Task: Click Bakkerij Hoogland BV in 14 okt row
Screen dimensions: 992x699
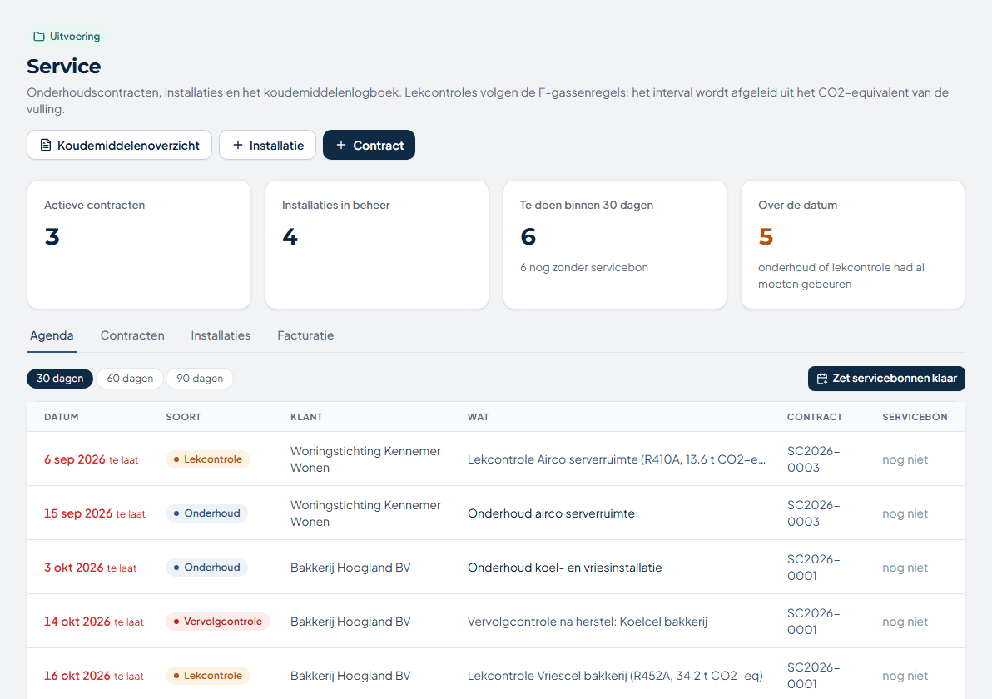Action: [x=350, y=622]
